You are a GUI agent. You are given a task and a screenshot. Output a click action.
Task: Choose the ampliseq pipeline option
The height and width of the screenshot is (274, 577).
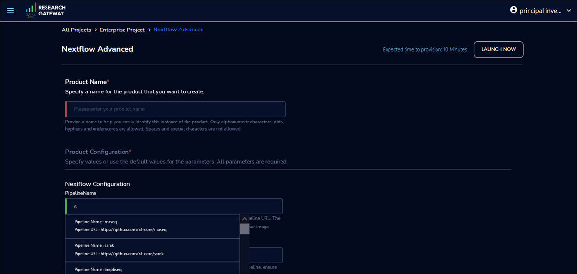pos(153,268)
